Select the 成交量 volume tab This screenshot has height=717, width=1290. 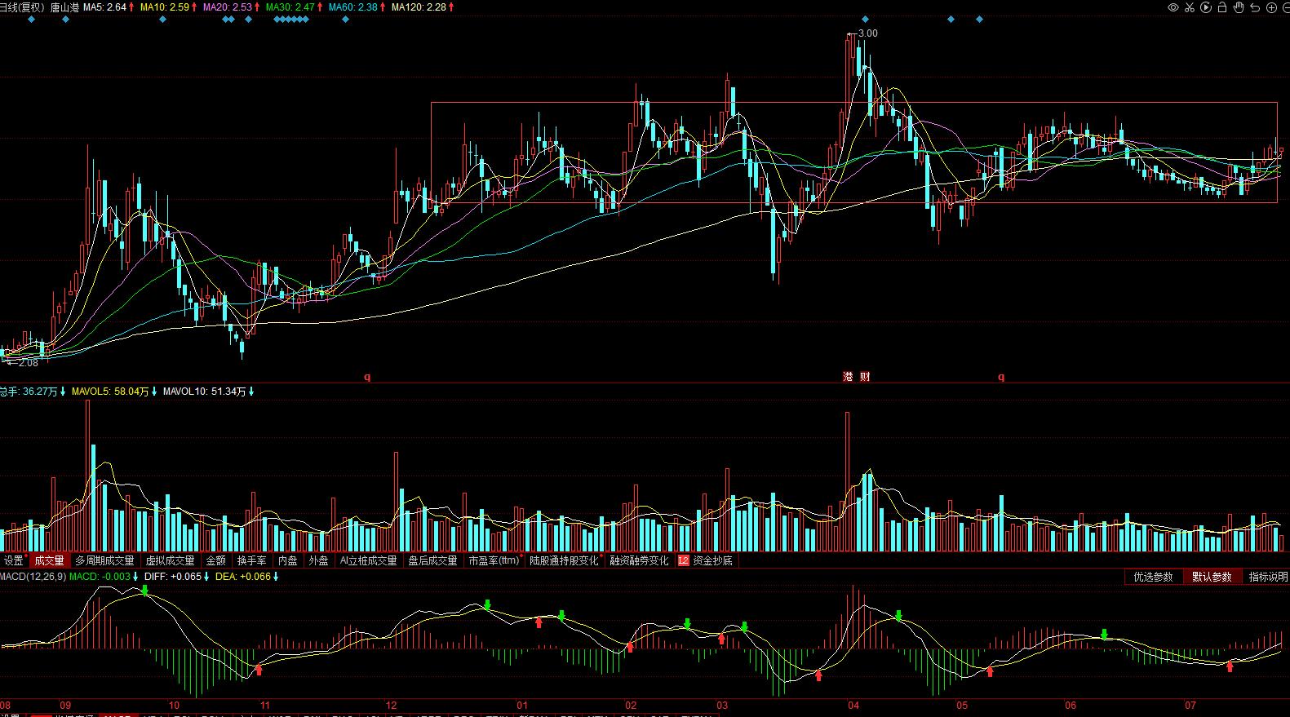pyautogui.click(x=49, y=560)
